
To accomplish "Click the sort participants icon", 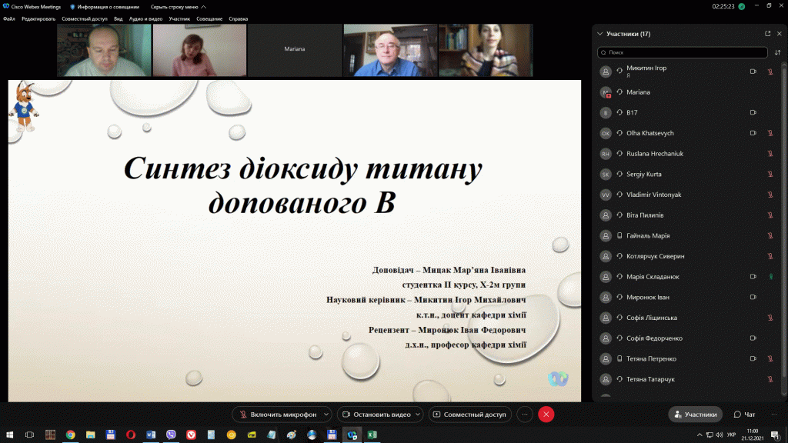I will 777,52.
